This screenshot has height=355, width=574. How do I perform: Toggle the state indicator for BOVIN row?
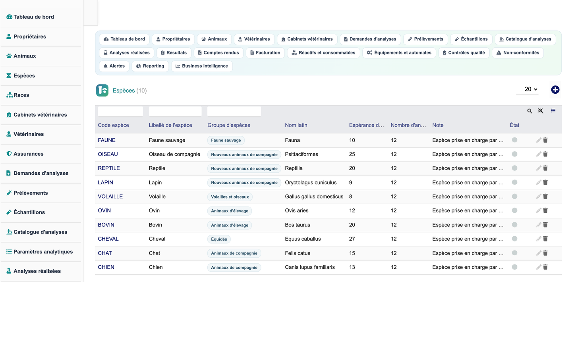tap(514, 225)
